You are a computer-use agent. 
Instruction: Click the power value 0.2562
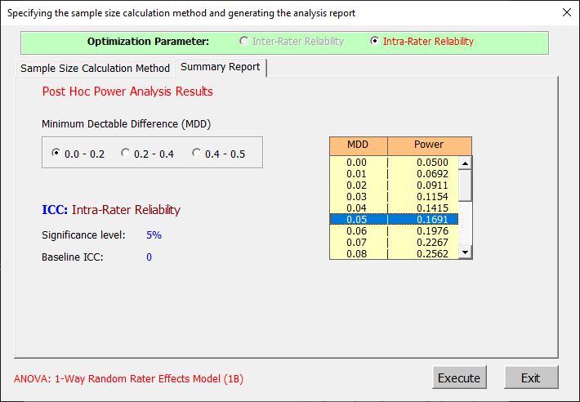click(432, 253)
